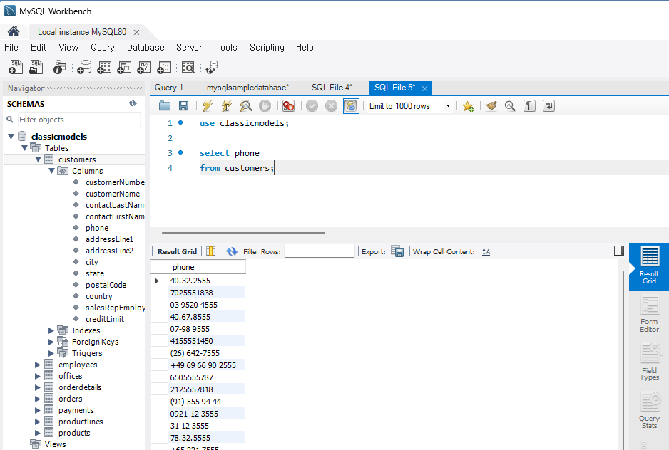
Task: Open the Database menu
Action: click(x=145, y=47)
